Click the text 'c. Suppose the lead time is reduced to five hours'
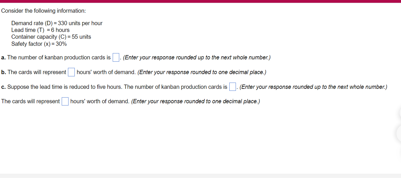 (61, 87)
